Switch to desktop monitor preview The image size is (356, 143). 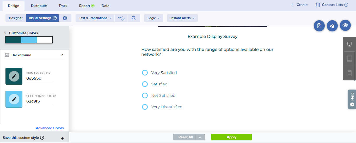349,44
